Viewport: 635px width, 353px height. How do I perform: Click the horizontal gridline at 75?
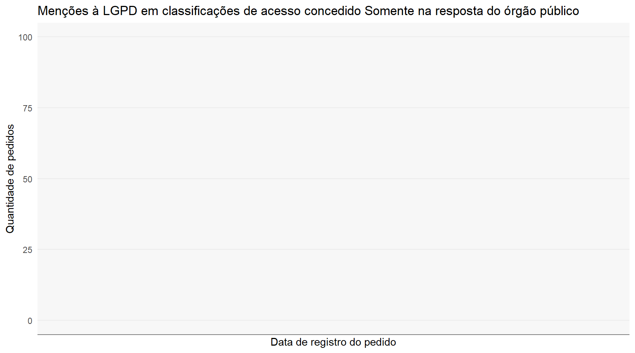(333, 108)
